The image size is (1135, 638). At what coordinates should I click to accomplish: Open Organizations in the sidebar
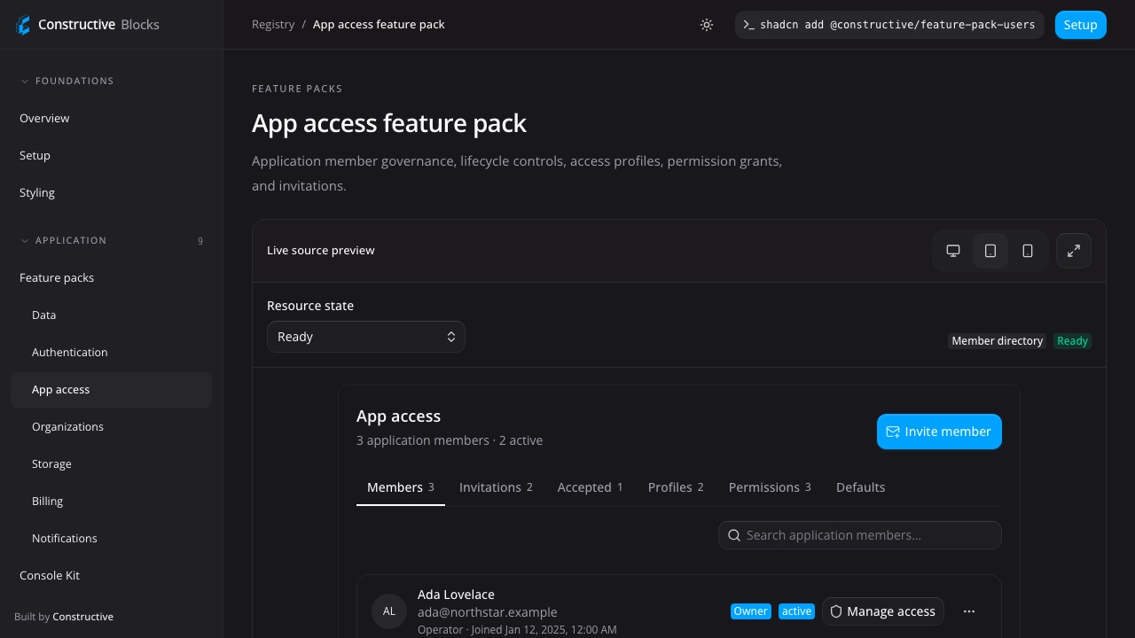point(111,426)
